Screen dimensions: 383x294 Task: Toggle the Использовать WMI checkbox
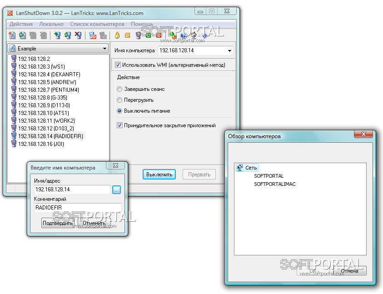click(x=118, y=65)
